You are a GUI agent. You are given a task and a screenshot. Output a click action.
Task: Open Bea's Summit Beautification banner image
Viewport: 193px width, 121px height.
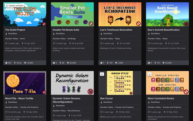click(167, 14)
